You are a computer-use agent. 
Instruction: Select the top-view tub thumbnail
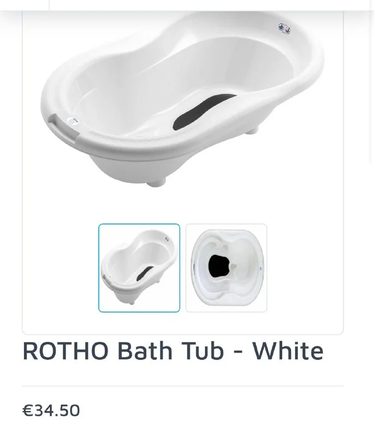click(226, 268)
